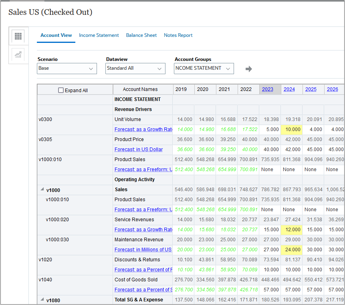The image size is (345, 305).
Task: Switch to the Balance Sheet tab
Action: pos(141,35)
